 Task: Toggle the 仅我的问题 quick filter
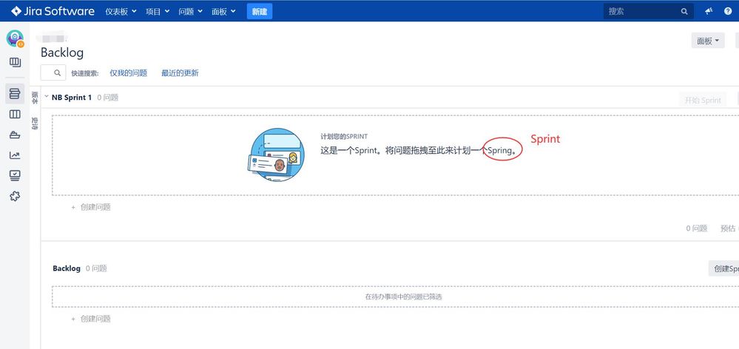pyautogui.click(x=129, y=73)
